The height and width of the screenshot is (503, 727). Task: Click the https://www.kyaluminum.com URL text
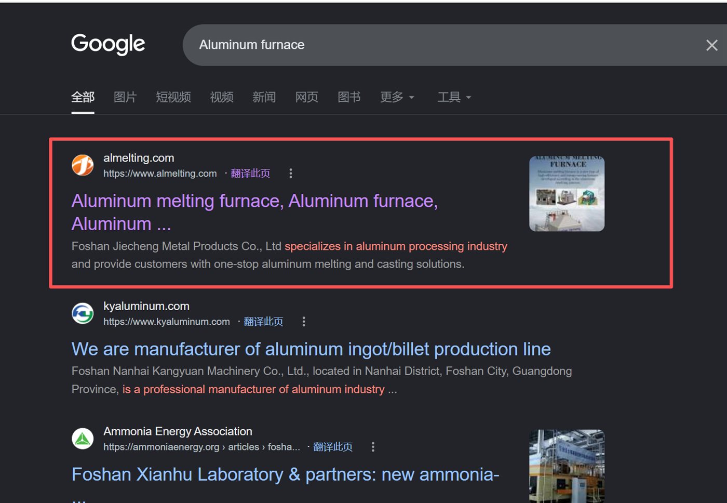click(x=167, y=322)
